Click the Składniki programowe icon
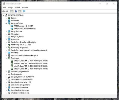 (x=9, y=71)
